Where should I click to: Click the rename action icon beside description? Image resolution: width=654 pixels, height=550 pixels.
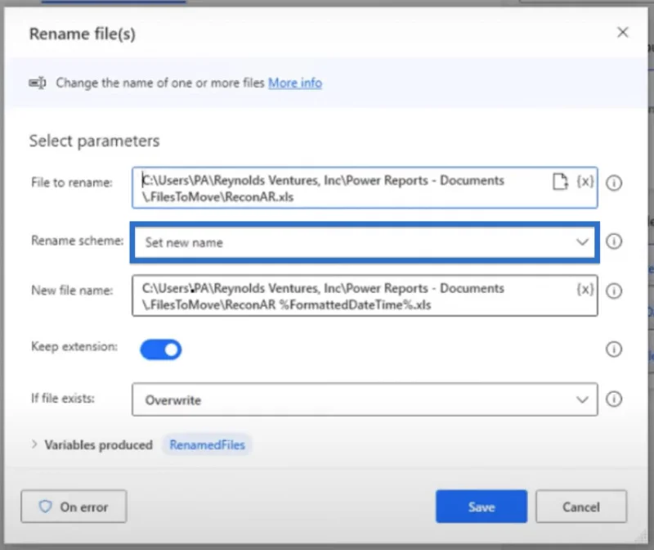[37, 83]
